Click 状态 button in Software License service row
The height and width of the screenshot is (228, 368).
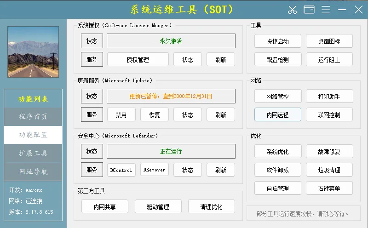188,60
